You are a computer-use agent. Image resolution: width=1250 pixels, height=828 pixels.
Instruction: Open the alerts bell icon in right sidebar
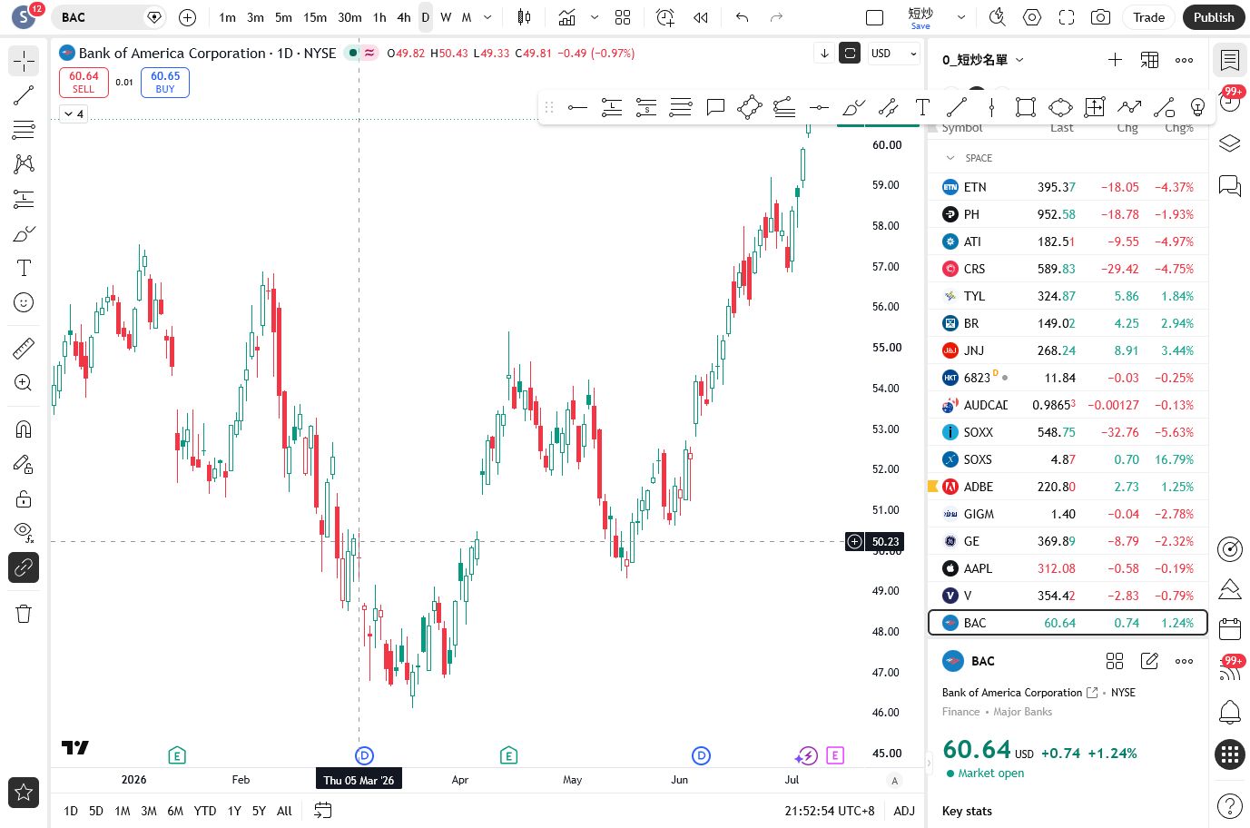[1230, 712]
